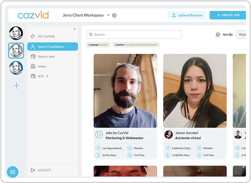Image resolution: width=251 pixels, height=183 pixels.
Task: Click the Upload Resume button
Action: click(x=187, y=15)
